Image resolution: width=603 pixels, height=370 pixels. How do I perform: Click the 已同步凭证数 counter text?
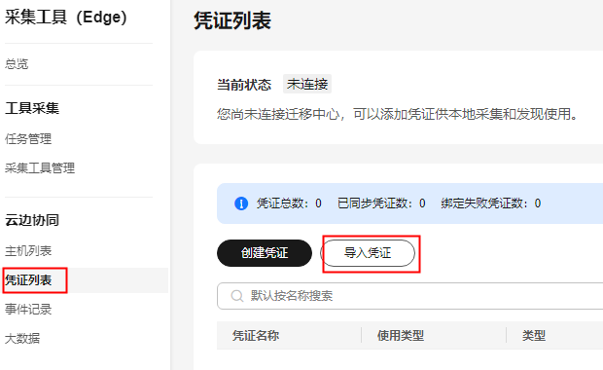click(x=381, y=203)
